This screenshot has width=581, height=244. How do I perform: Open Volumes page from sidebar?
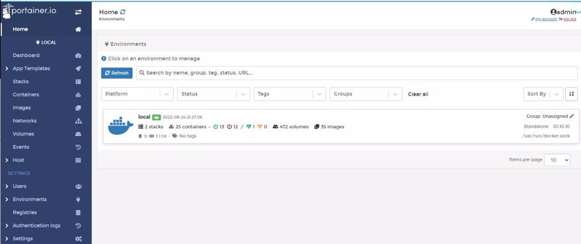coord(23,134)
